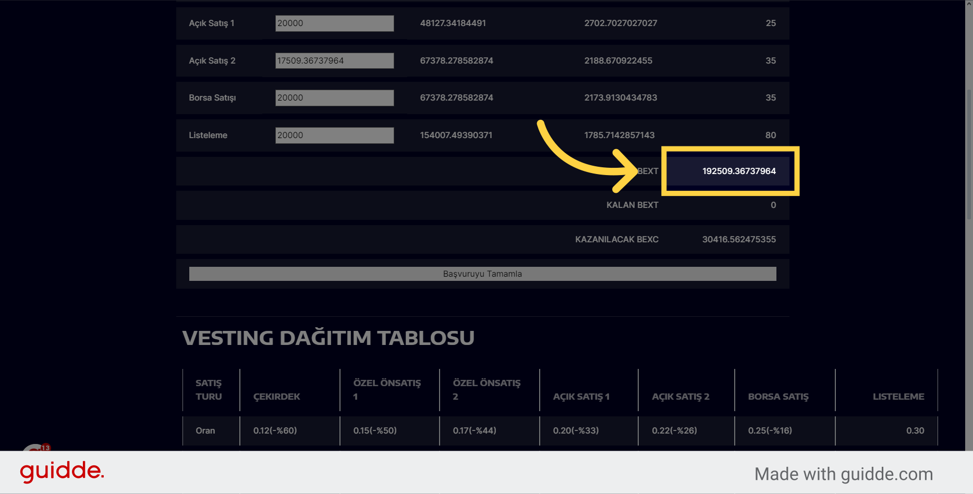Image resolution: width=973 pixels, height=494 pixels.
Task: Click the Açık Satış 2 row label
Action: point(212,61)
